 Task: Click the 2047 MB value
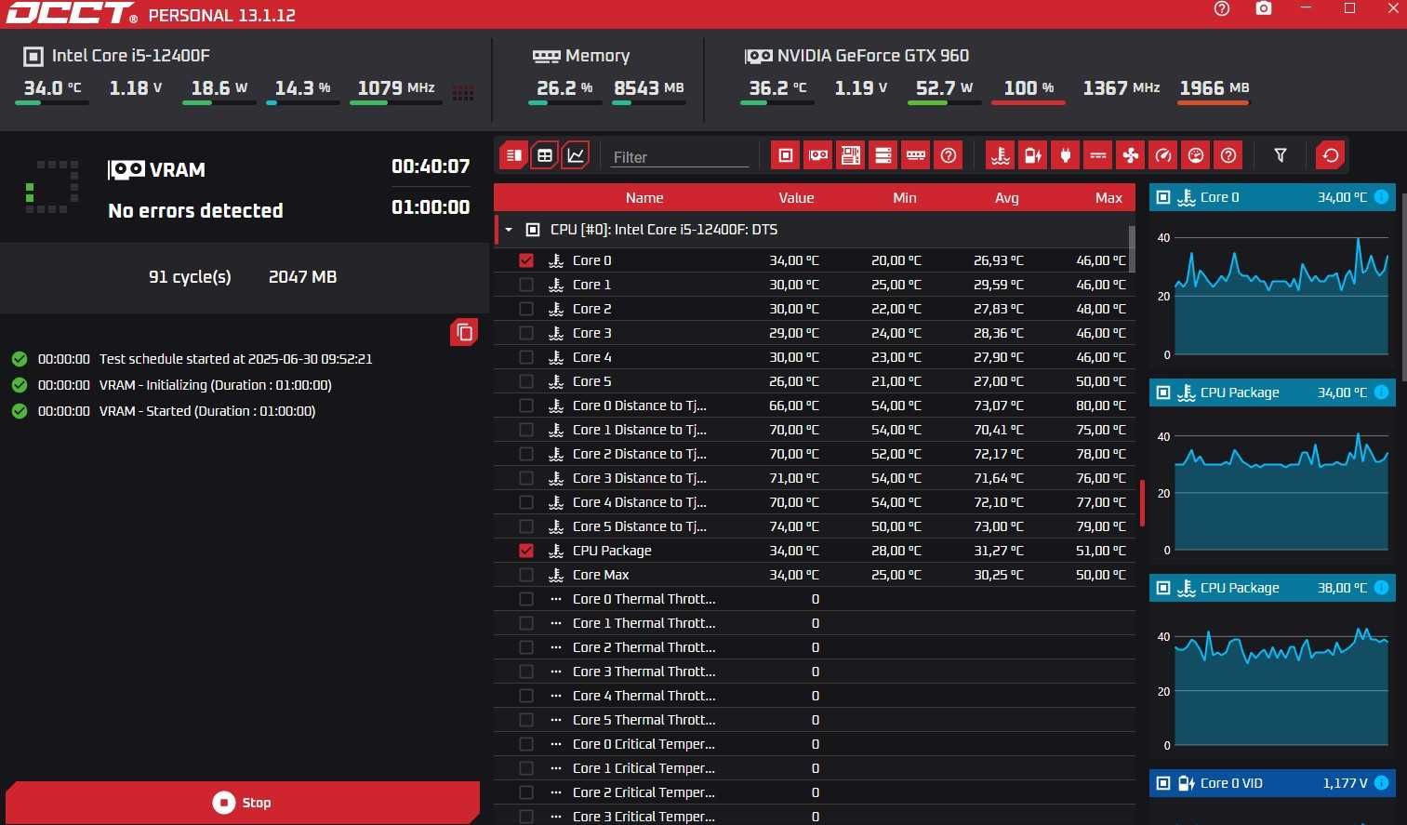point(302,277)
